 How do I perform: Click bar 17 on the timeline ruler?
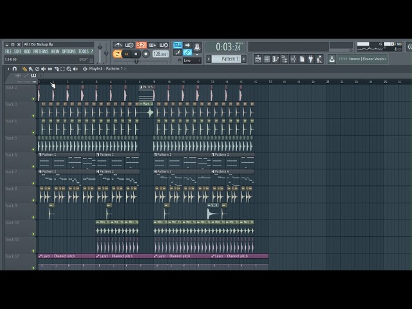point(270,82)
